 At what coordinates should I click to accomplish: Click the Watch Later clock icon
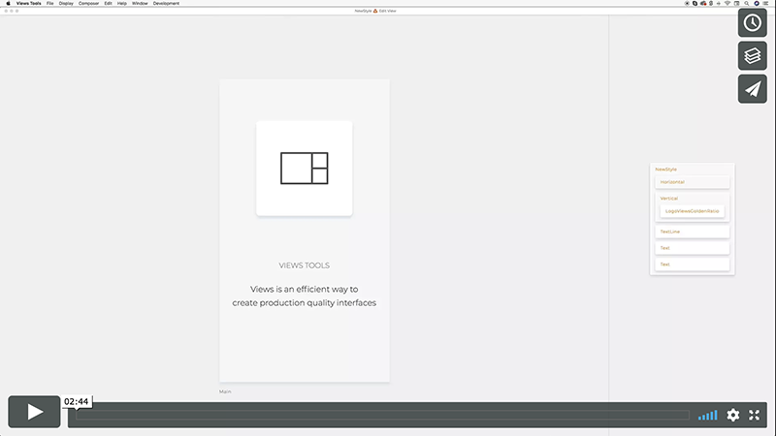[753, 22]
